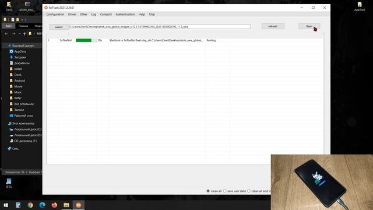Image resolution: width=373 pixels, height=210 pixels.
Task: Click the firmware path input field
Action: point(160,27)
